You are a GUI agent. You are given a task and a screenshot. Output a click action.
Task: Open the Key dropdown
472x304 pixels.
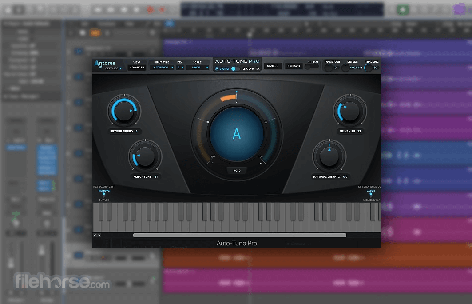[x=180, y=68]
